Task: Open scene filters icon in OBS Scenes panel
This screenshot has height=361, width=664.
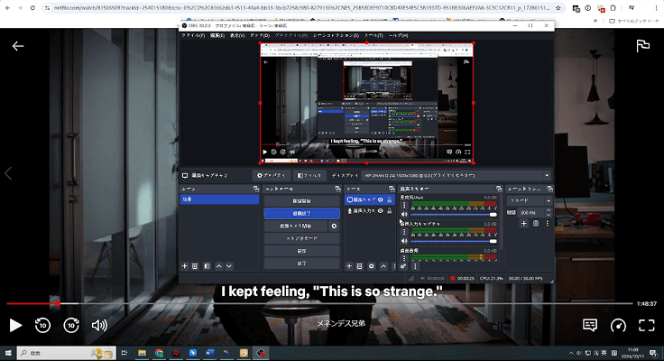Action: coord(207,266)
